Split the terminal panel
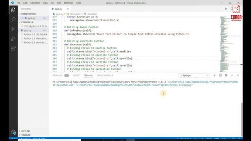The image size is (251, 141). pyautogui.click(x=220, y=75)
